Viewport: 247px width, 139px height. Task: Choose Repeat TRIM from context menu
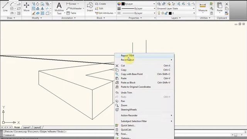point(144,56)
